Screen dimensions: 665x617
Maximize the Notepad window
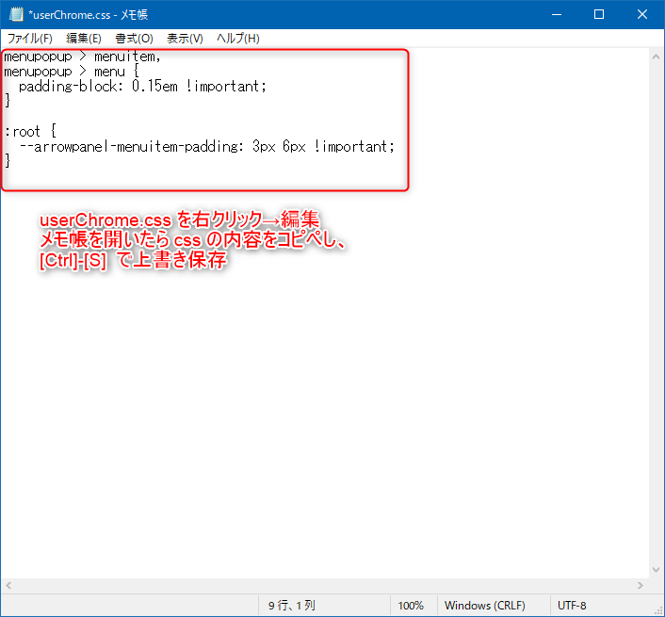point(598,14)
